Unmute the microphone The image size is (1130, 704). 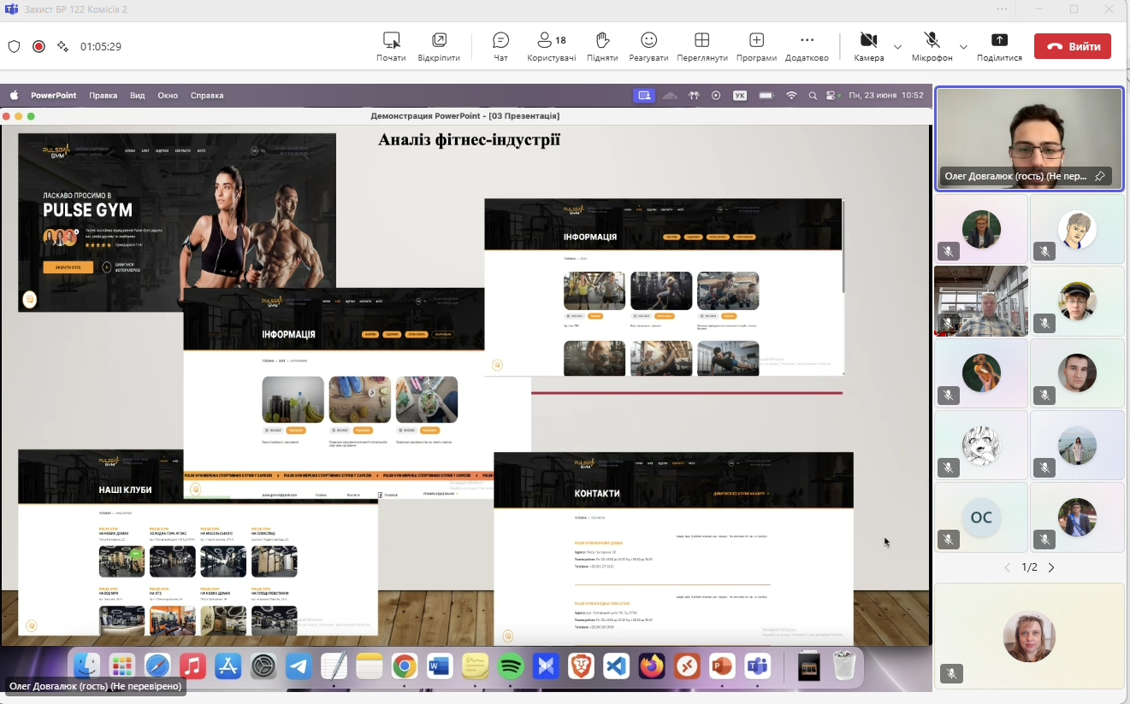point(932,46)
